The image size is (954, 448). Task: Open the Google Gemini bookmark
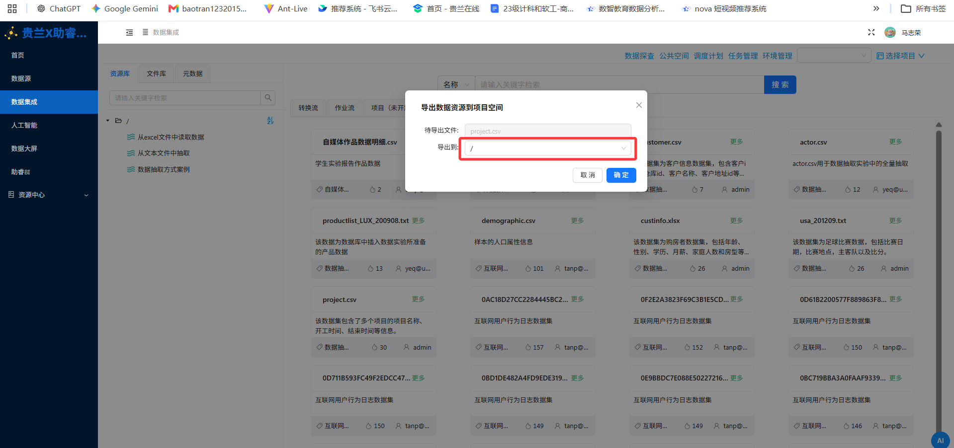125,8
